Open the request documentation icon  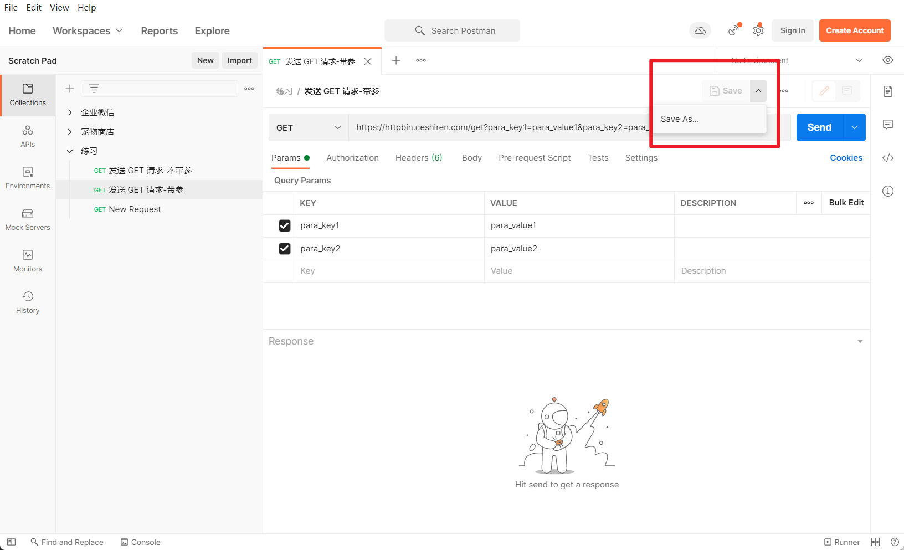tap(888, 91)
